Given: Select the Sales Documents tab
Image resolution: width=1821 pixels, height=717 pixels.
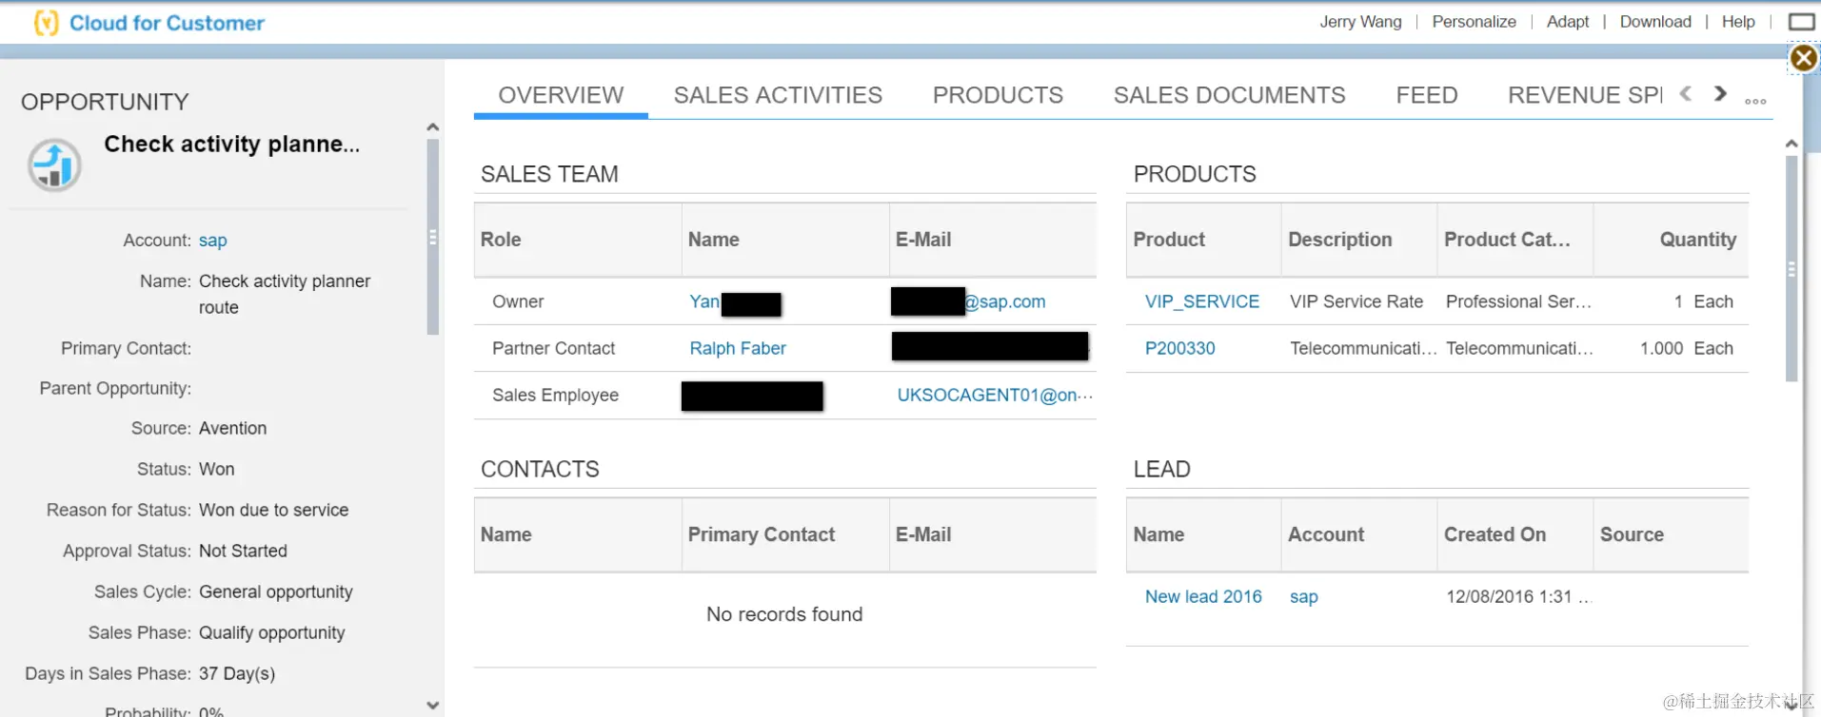Looking at the screenshot, I should point(1229,95).
